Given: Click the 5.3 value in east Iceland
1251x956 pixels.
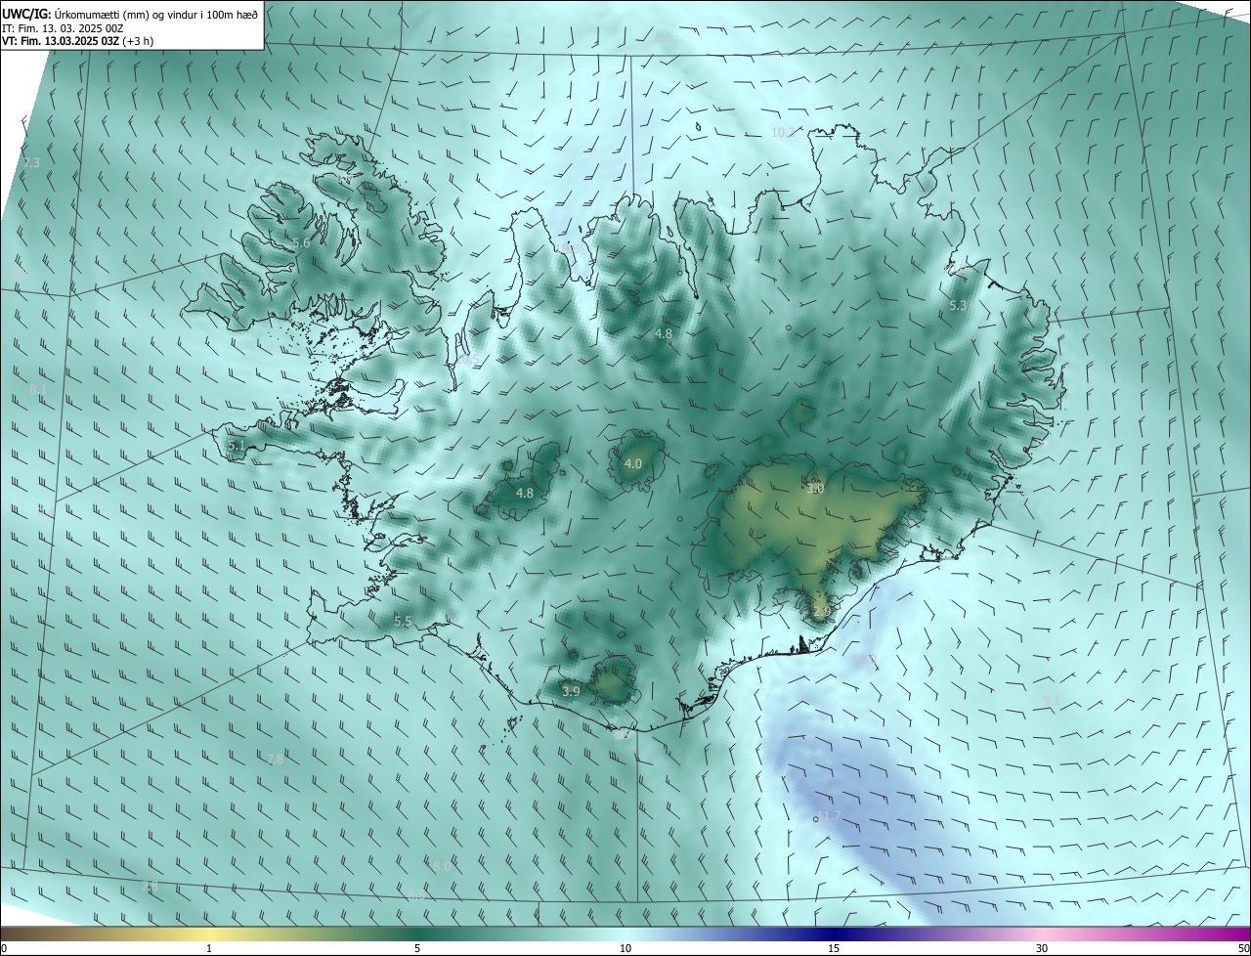Looking at the screenshot, I should pos(958,306).
